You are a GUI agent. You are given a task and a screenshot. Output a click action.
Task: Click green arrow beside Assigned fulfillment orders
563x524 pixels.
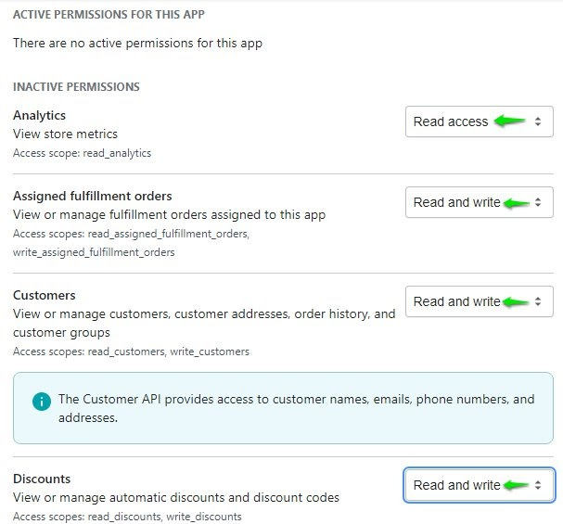click(518, 202)
